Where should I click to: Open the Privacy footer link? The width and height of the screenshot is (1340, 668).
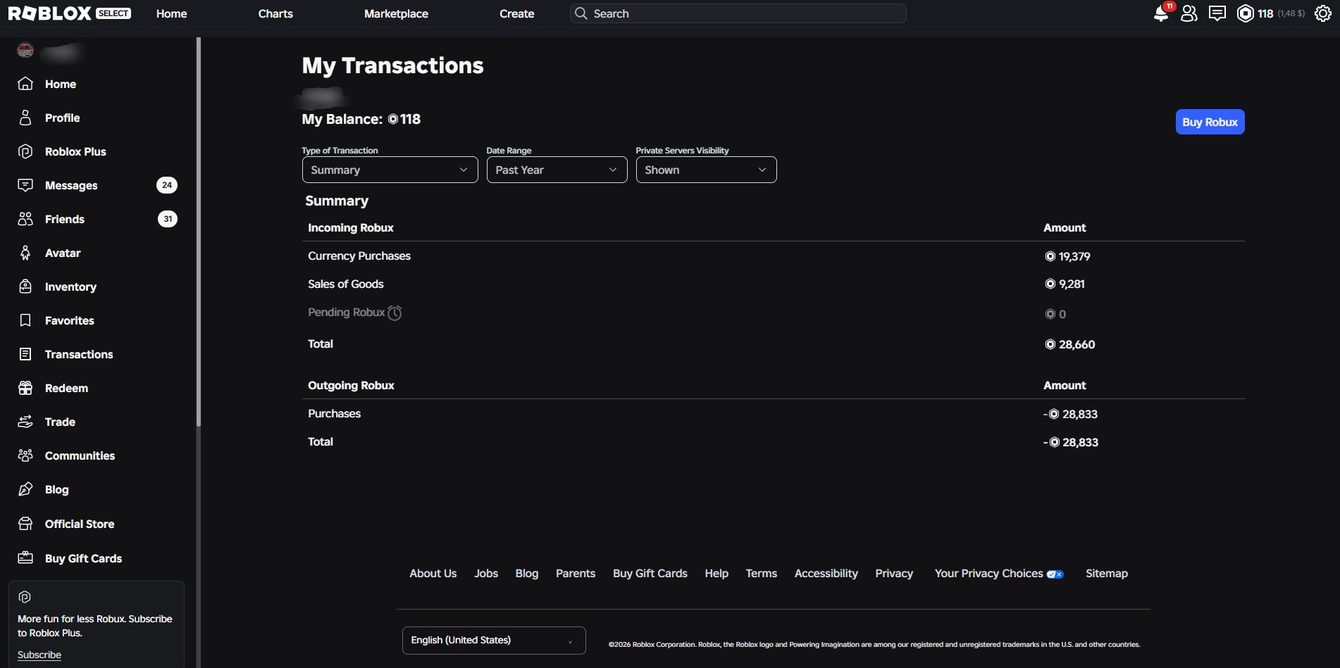(x=894, y=574)
